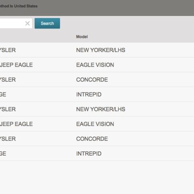Clear the search field with the X icon
This screenshot has width=194, height=194.
coord(27,23)
